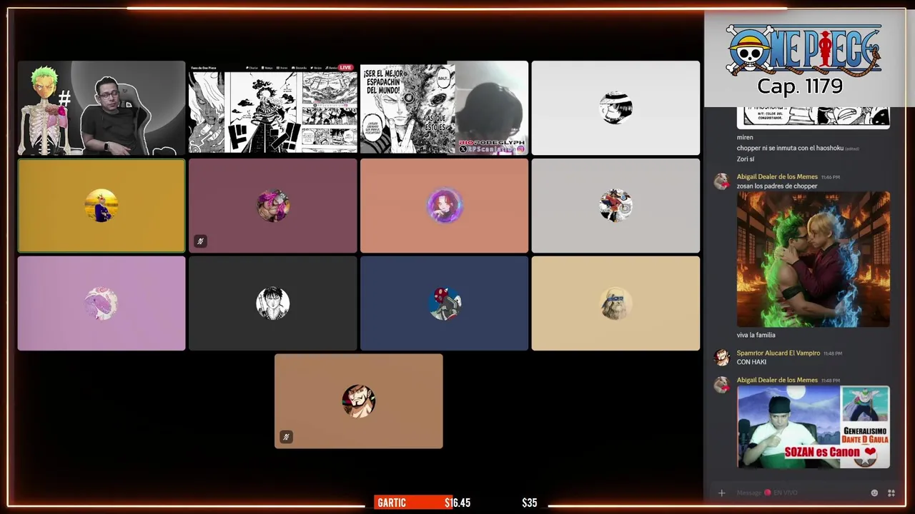Click Abigail's chat avatar beside the 11:48 PM message
Screen dimensions: 915x514
[x=722, y=385]
